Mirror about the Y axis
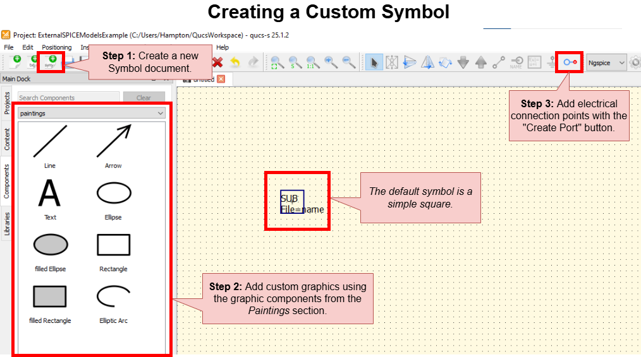Screen dimensions: 641x357 click(x=427, y=62)
